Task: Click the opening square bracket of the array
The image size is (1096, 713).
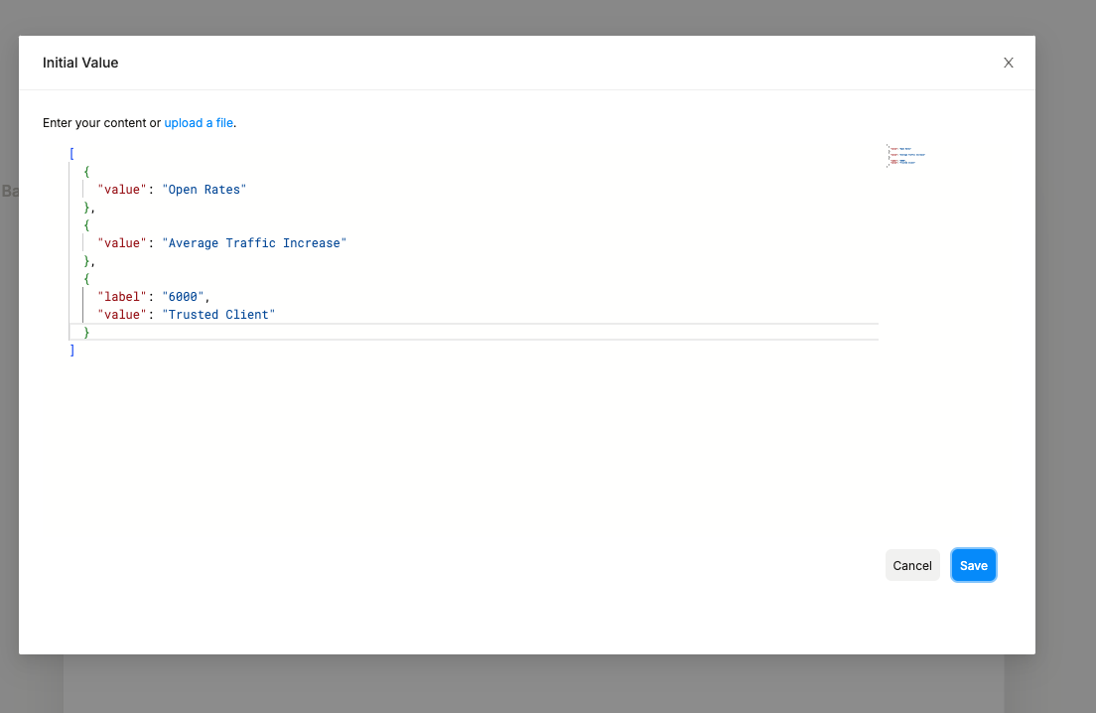Action: point(72,154)
